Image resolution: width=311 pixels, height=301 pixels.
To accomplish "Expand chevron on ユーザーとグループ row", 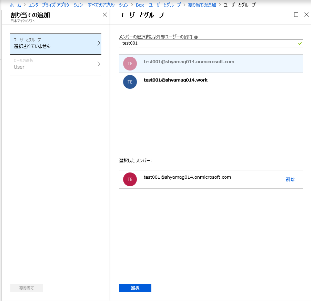I will click(99, 43).
